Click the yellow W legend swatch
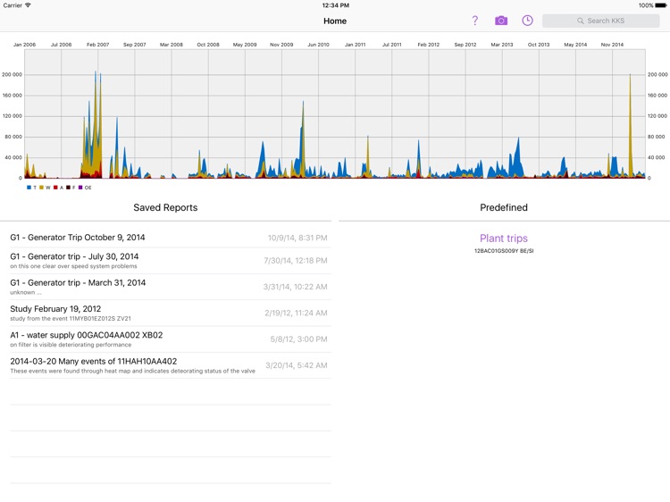 click(x=42, y=188)
